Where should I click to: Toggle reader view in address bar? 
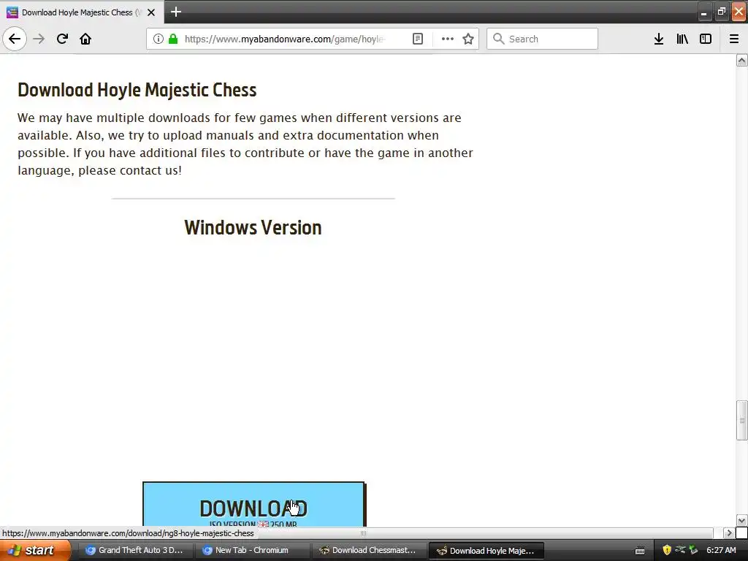[417, 39]
